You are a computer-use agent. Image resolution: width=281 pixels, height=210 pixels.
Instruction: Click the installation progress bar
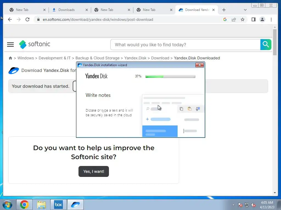point(170,77)
